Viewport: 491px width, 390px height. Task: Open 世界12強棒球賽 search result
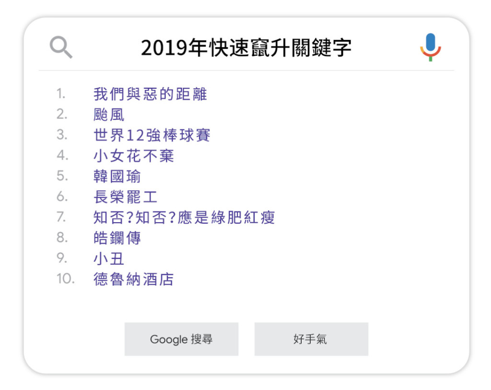152,135
